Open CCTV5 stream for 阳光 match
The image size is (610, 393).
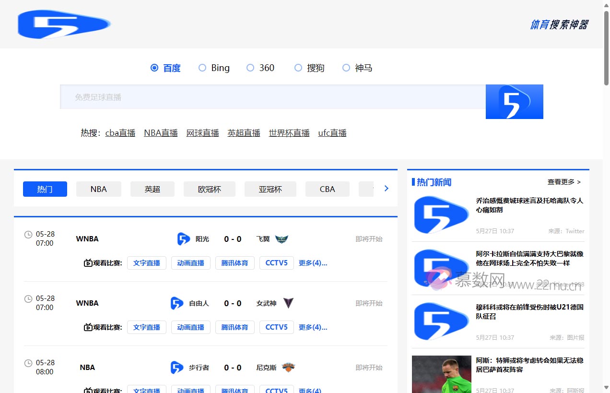[x=276, y=263]
